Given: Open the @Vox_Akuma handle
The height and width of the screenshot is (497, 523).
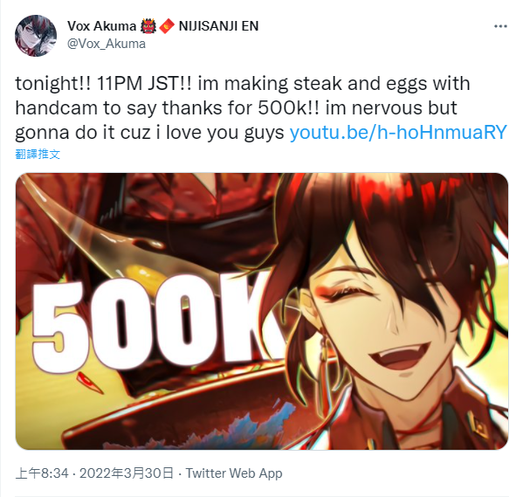Looking at the screenshot, I should point(107,44).
